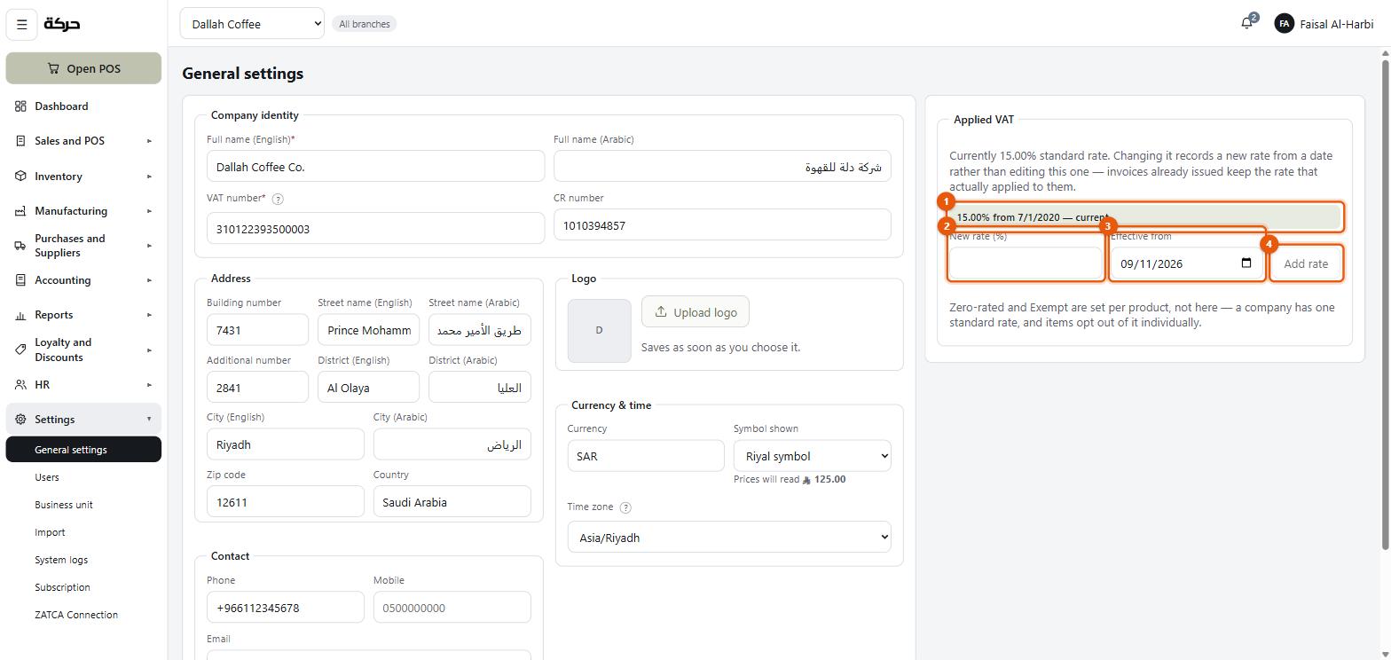This screenshot has height=660, width=1391.
Task: Click the Time zone help icon
Action: tap(625, 507)
